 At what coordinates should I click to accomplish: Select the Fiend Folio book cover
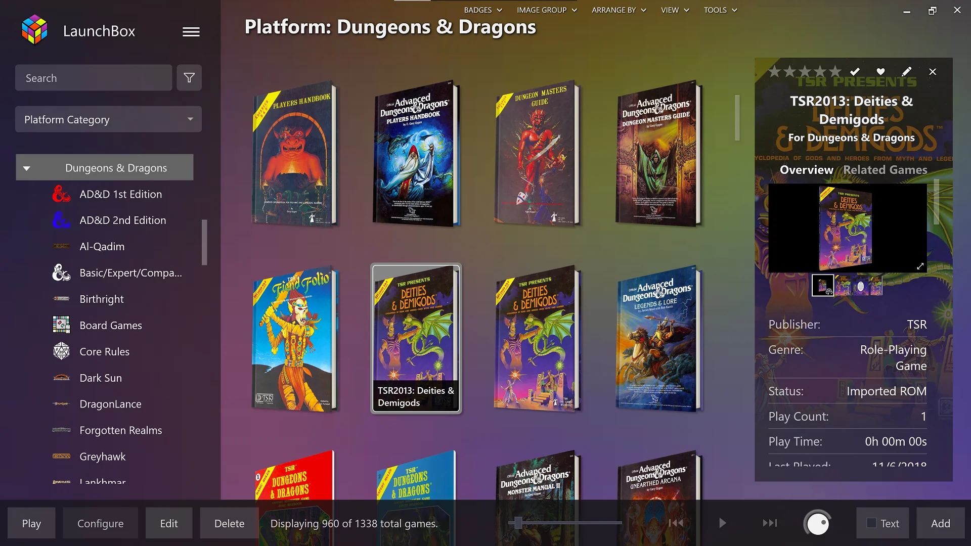click(294, 338)
